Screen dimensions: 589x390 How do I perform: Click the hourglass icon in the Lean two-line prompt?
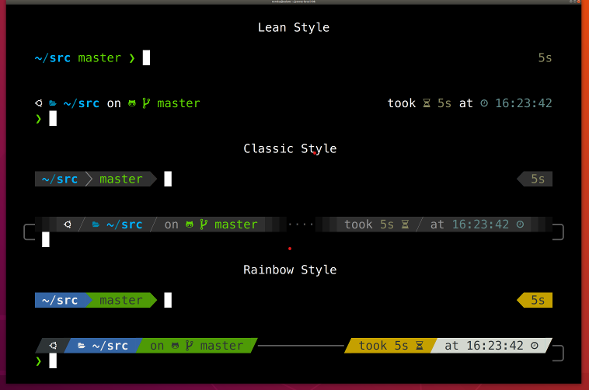click(x=427, y=103)
